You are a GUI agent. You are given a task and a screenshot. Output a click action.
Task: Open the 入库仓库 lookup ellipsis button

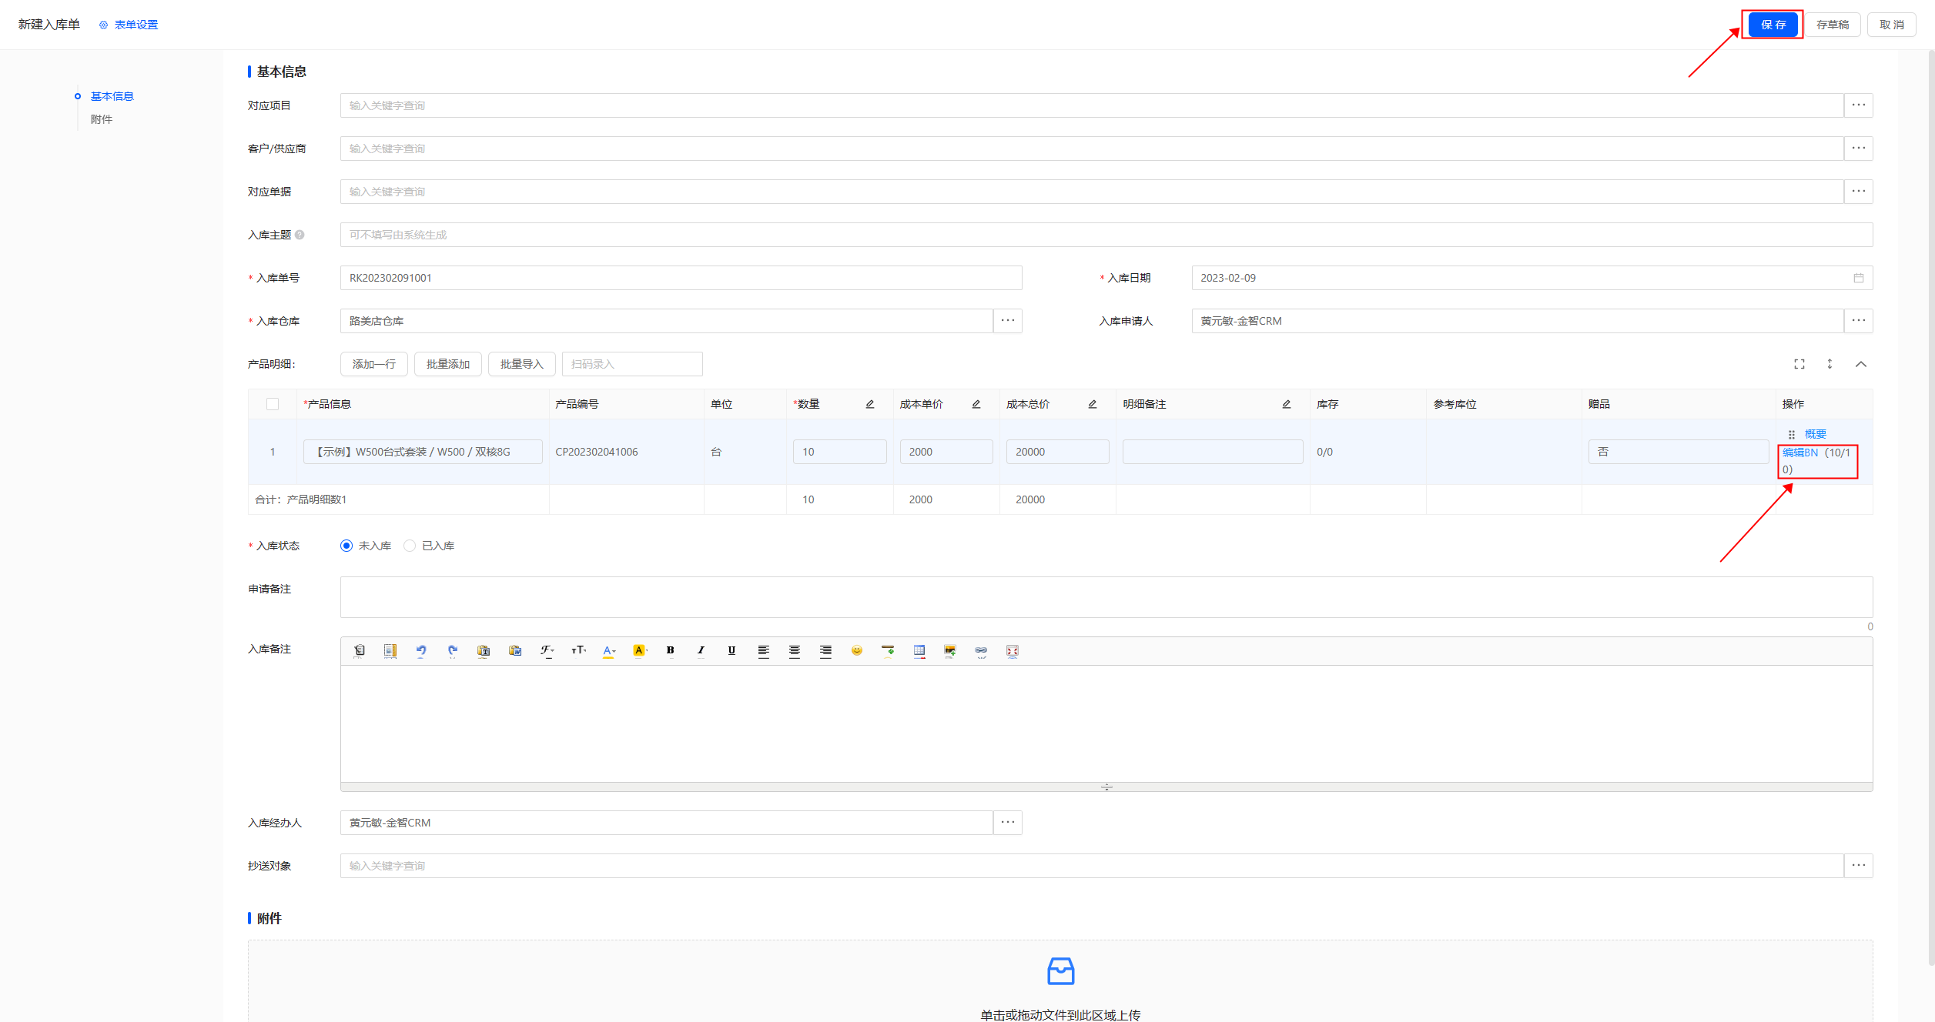(x=1008, y=321)
